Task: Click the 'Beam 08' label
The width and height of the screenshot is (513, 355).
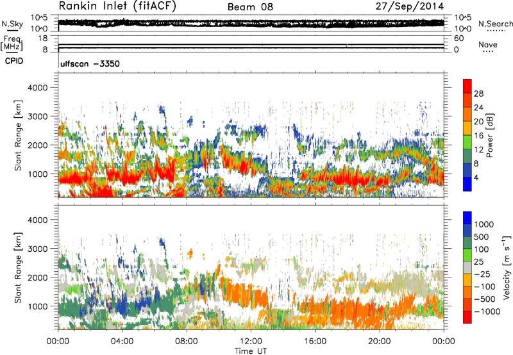Action: pos(250,7)
